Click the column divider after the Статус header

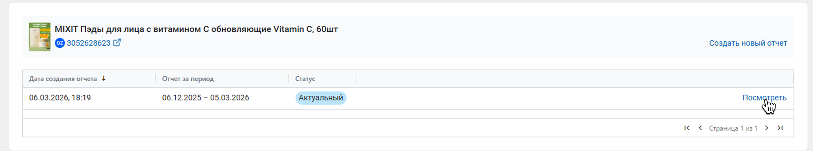[355, 79]
